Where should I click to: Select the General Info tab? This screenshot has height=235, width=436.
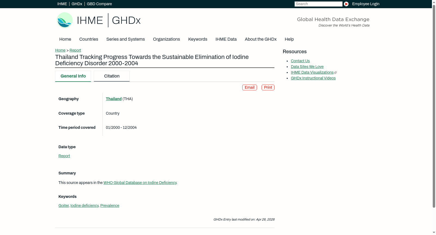click(x=73, y=76)
